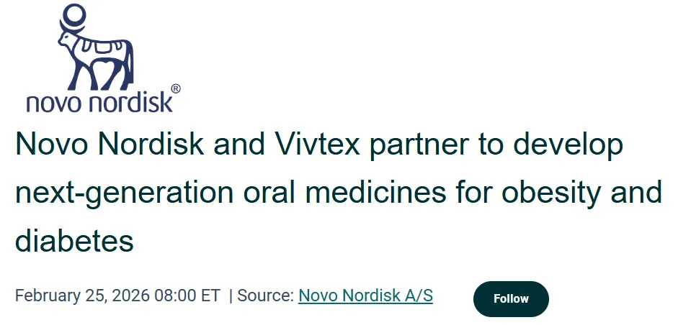Click the circle above the bull's head

[73, 15]
